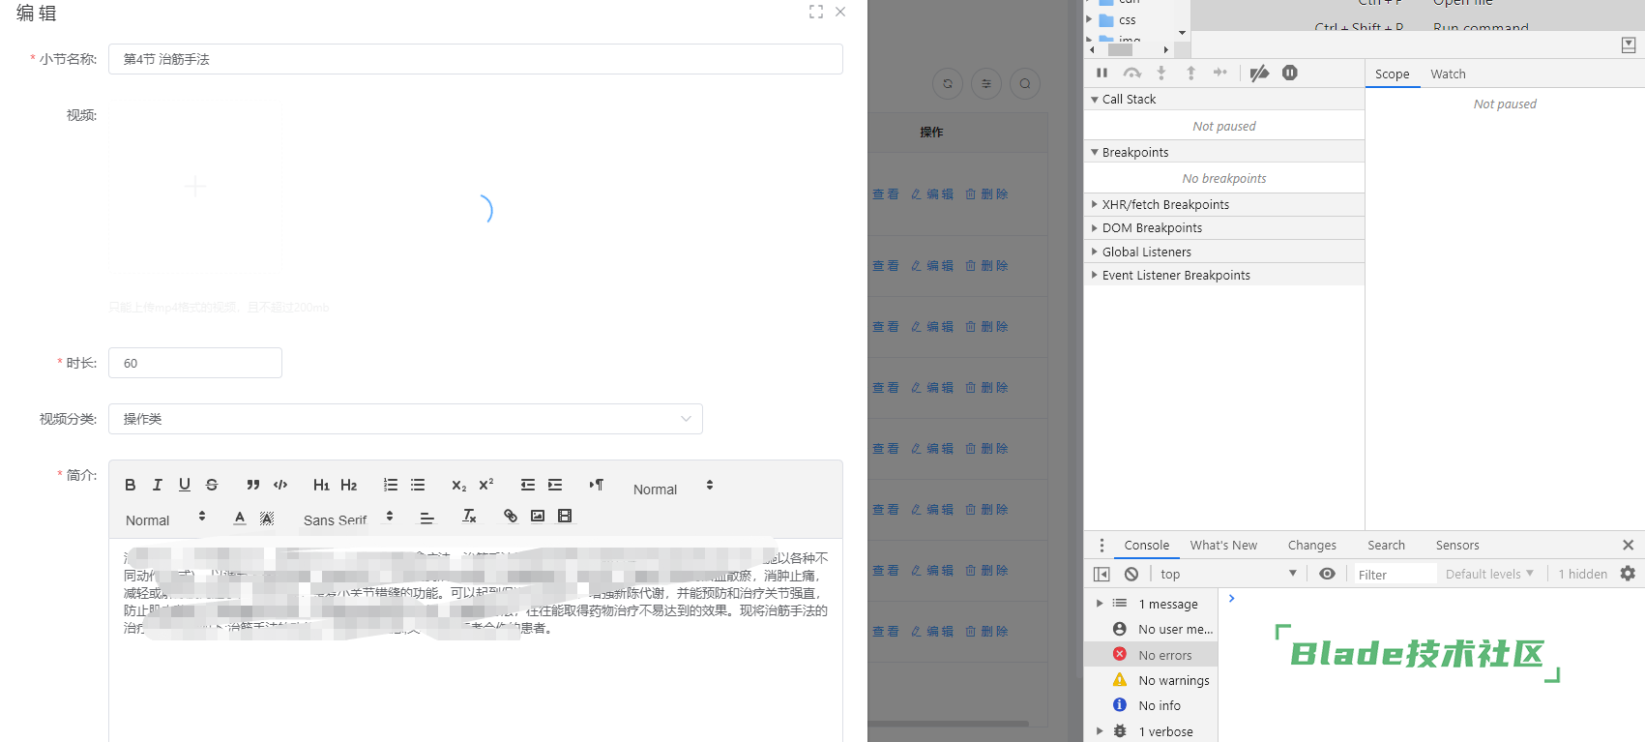Collapse the Call Stack section
Screen dimensions: 1645x742
[x=1223, y=99]
